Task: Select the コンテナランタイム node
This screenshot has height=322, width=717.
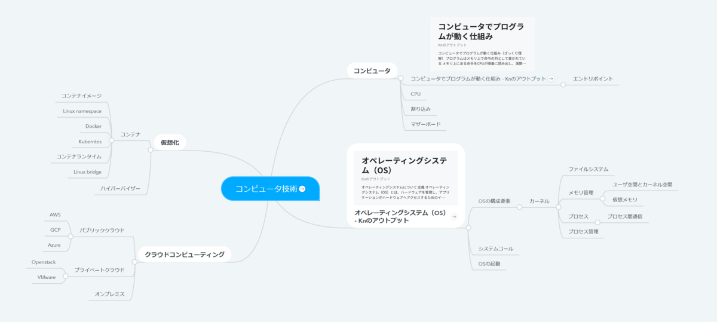Action: tap(79, 157)
